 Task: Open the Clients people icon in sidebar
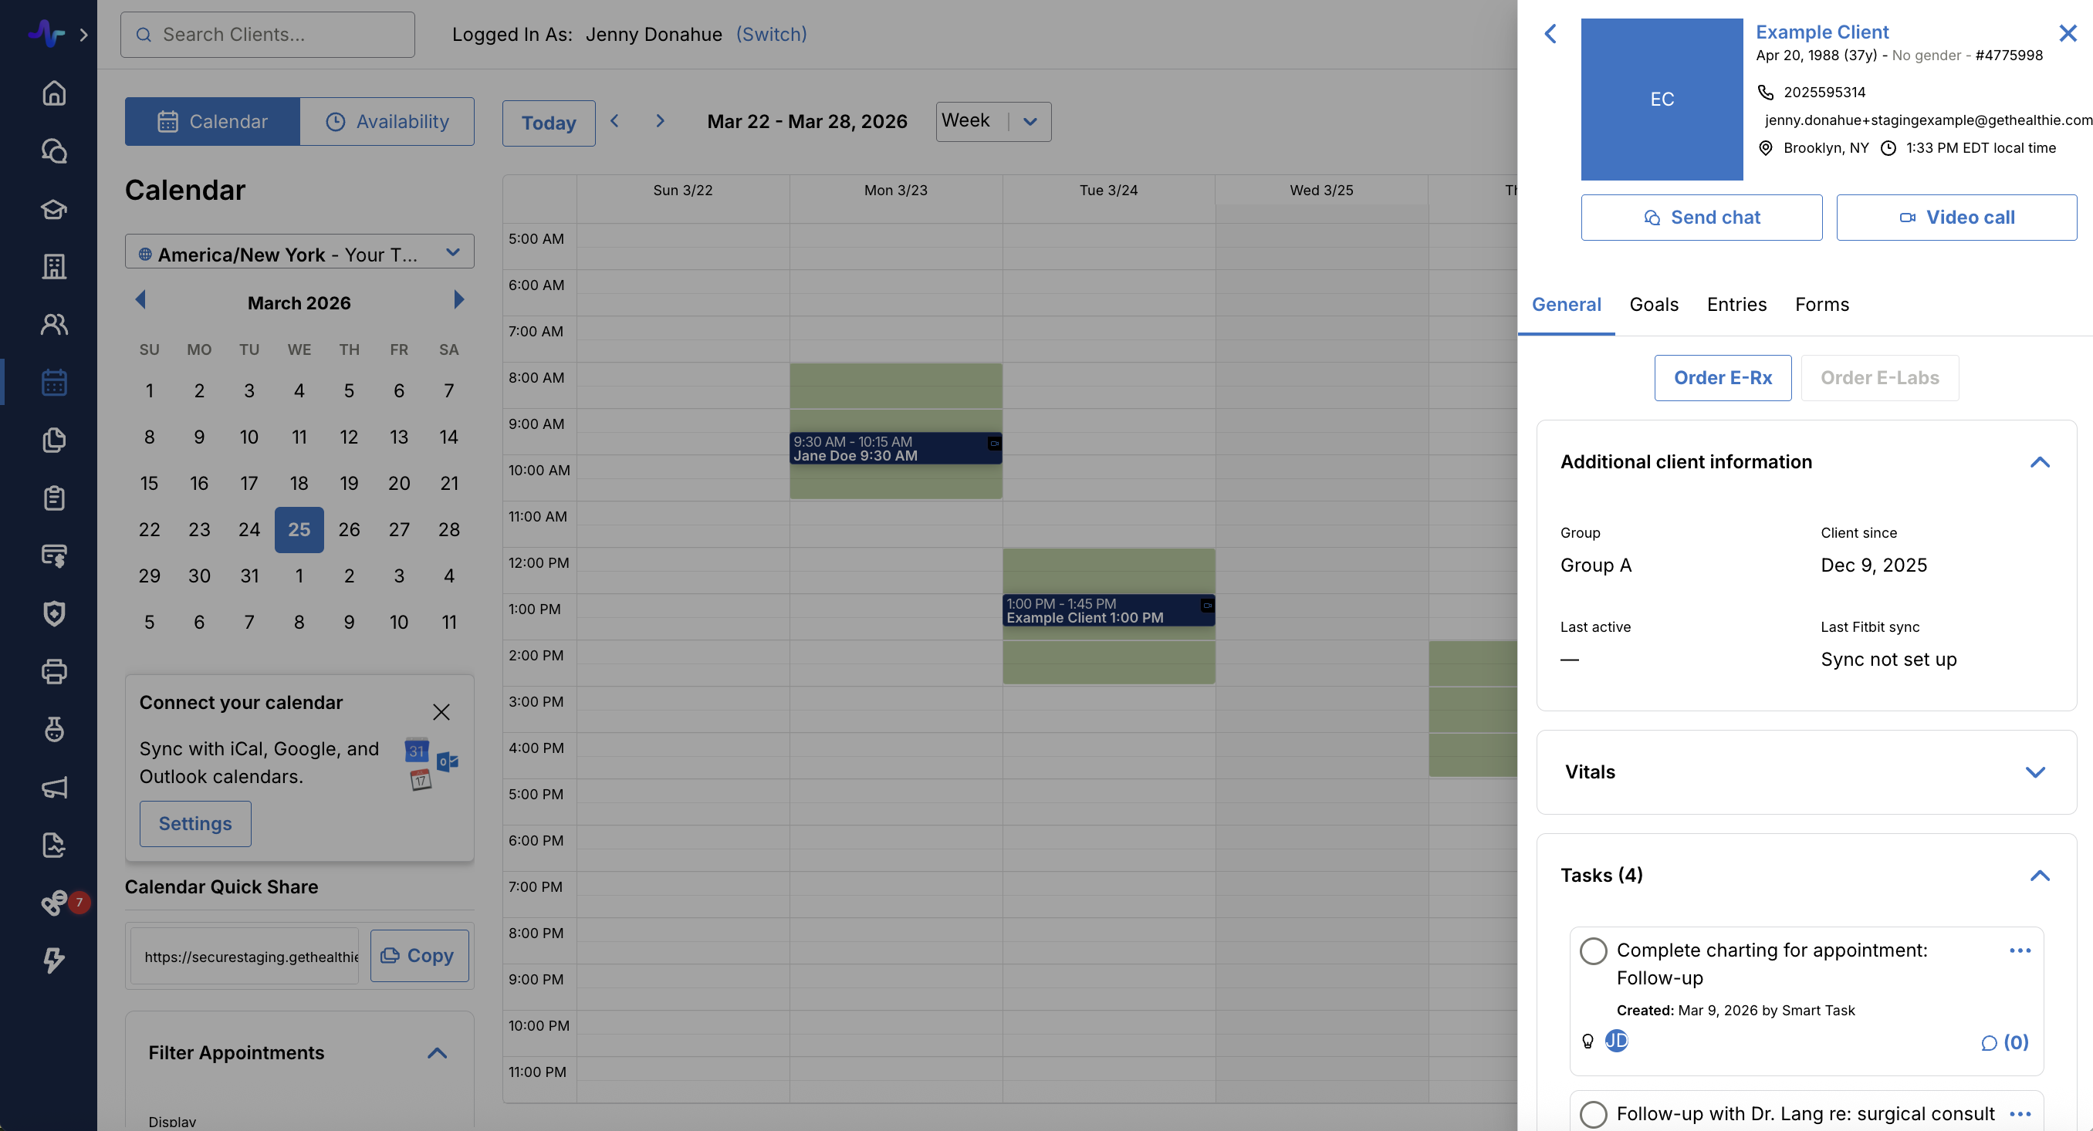point(53,324)
